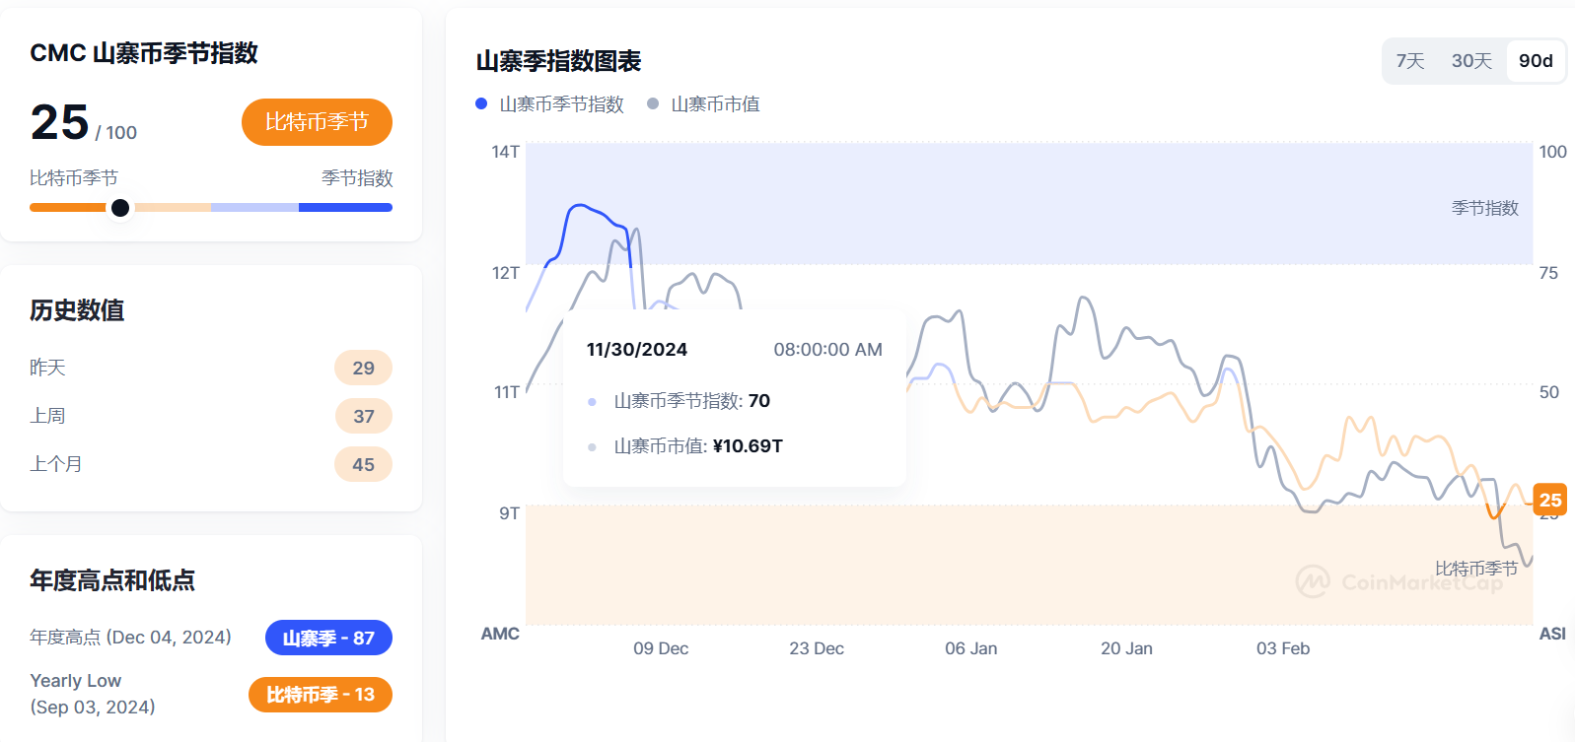Click the 昨天 history row label
The height and width of the screenshot is (742, 1575).
click(47, 368)
